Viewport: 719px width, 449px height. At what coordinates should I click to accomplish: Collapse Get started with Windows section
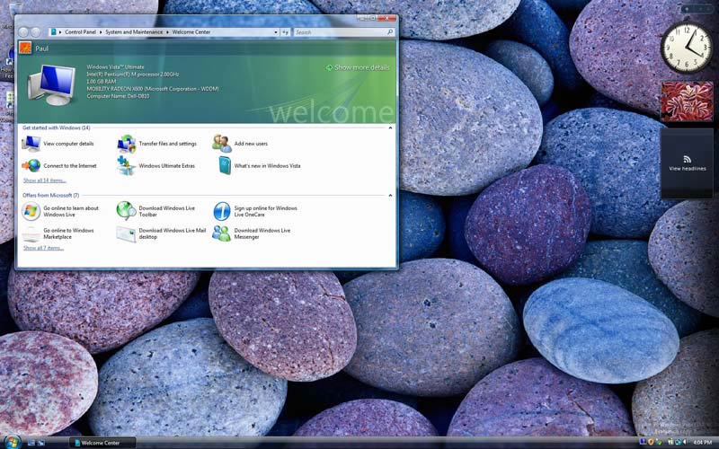tap(390, 128)
